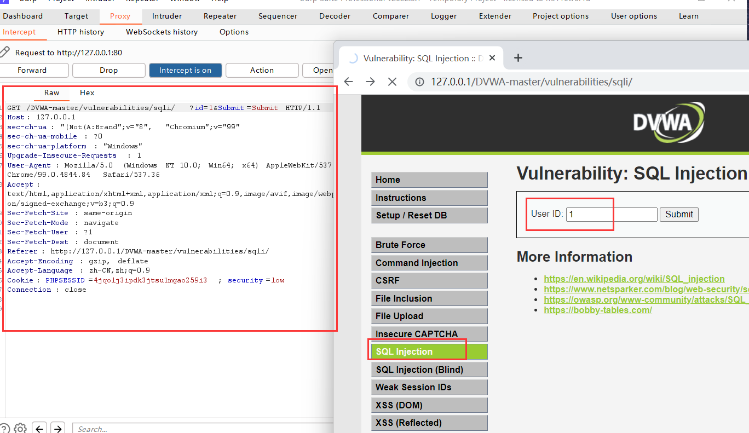This screenshot has height=433, width=749.
Task: Open Home in DVWA menu
Action: pyautogui.click(x=429, y=180)
